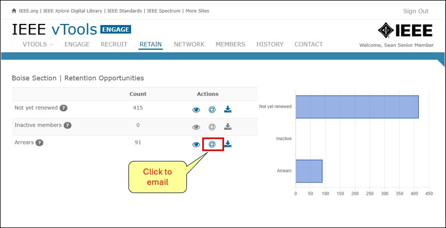
Task: Visit the IEEE.org link
Action: [x=28, y=11]
